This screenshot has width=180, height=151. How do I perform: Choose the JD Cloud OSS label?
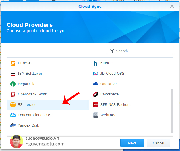pos(112,74)
